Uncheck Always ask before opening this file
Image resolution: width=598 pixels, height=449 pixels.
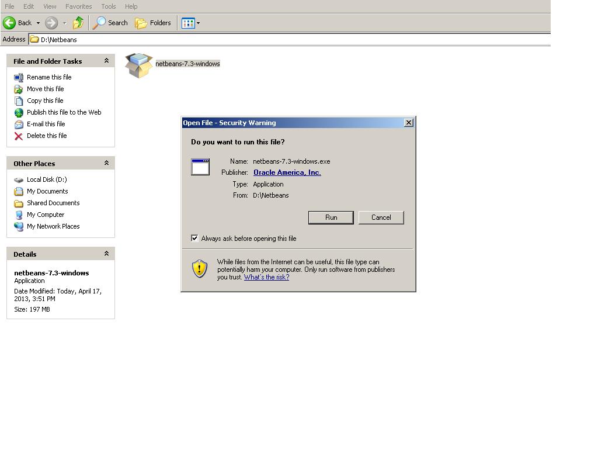194,238
